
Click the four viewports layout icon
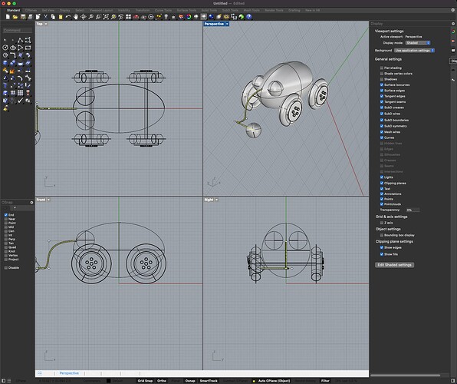click(129, 17)
